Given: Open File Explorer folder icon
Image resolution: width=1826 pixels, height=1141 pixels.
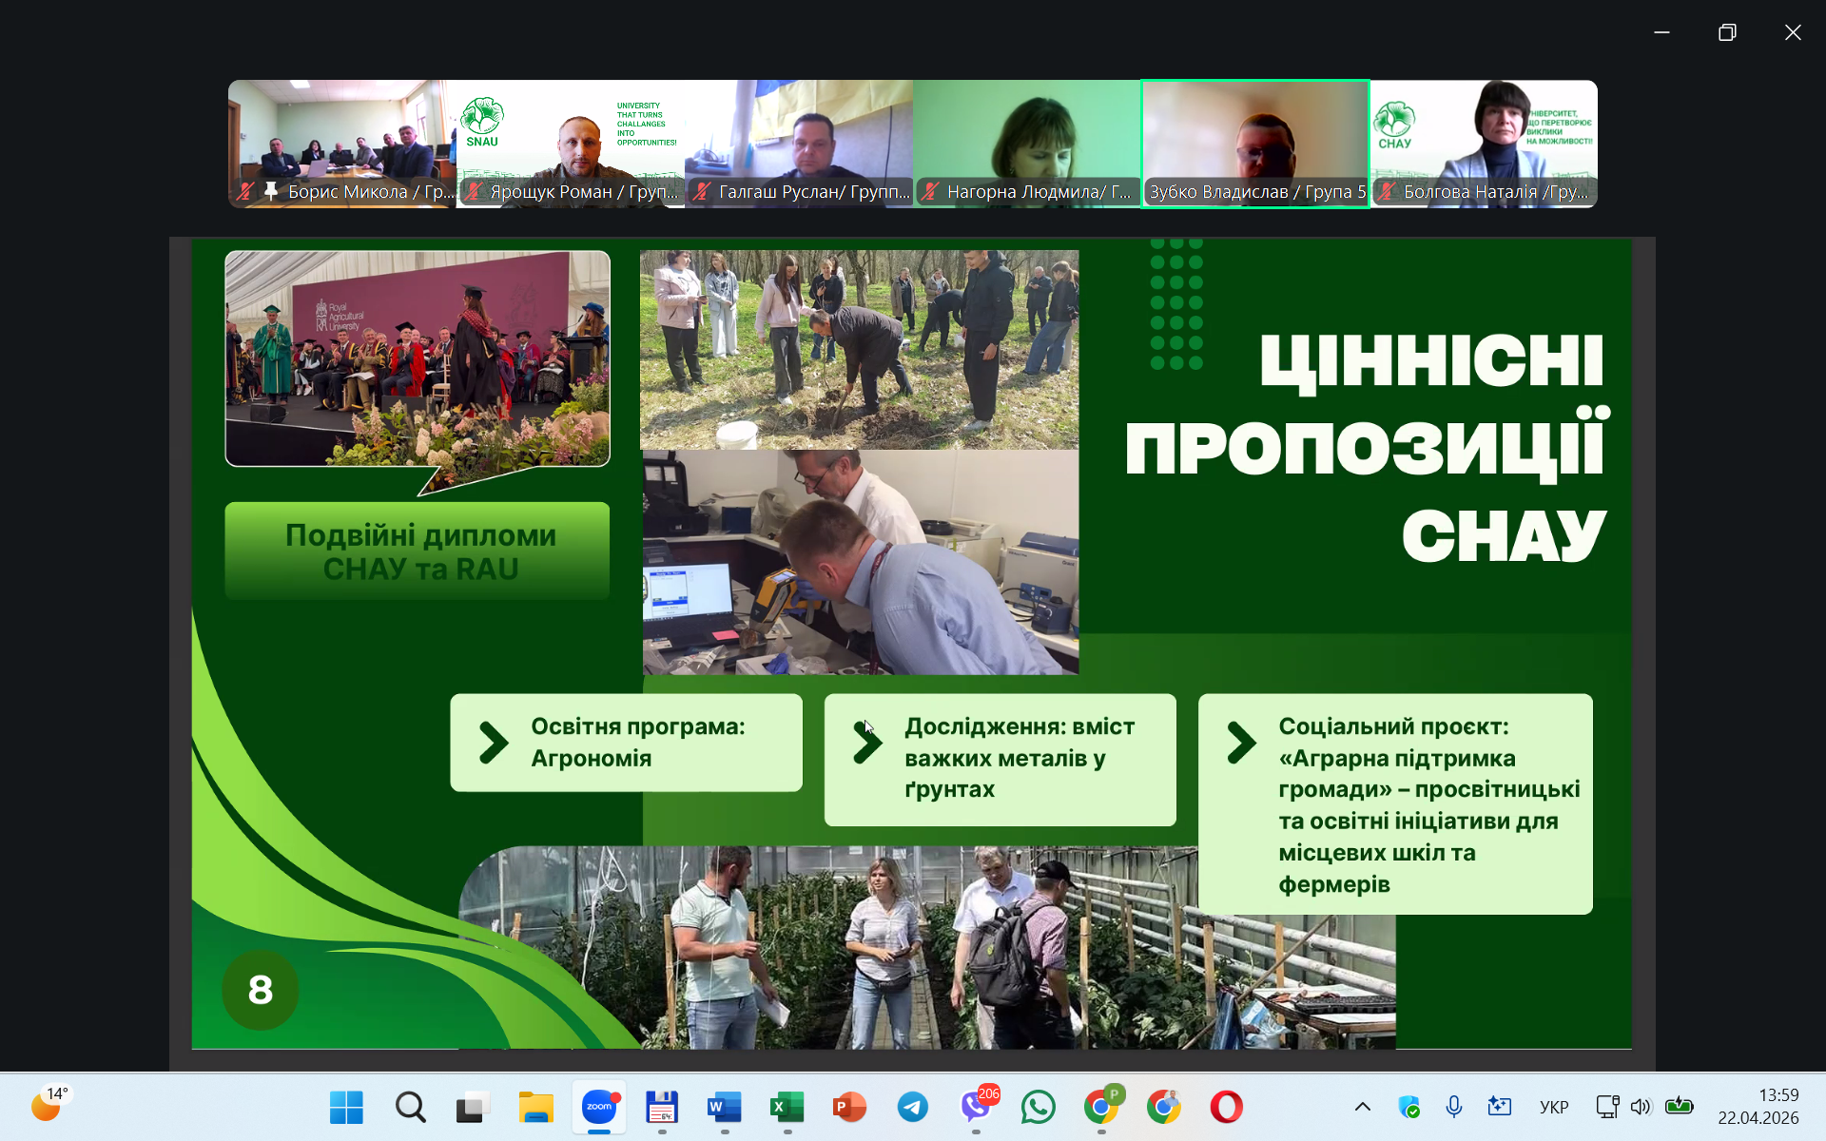Looking at the screenshot, I should (535, 1107).
